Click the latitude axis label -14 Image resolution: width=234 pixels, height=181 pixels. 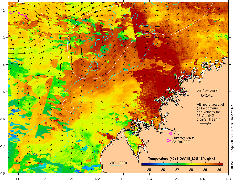tap(3, 65)
